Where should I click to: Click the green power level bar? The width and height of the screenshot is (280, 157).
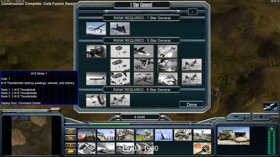click(x=110, y=124)
